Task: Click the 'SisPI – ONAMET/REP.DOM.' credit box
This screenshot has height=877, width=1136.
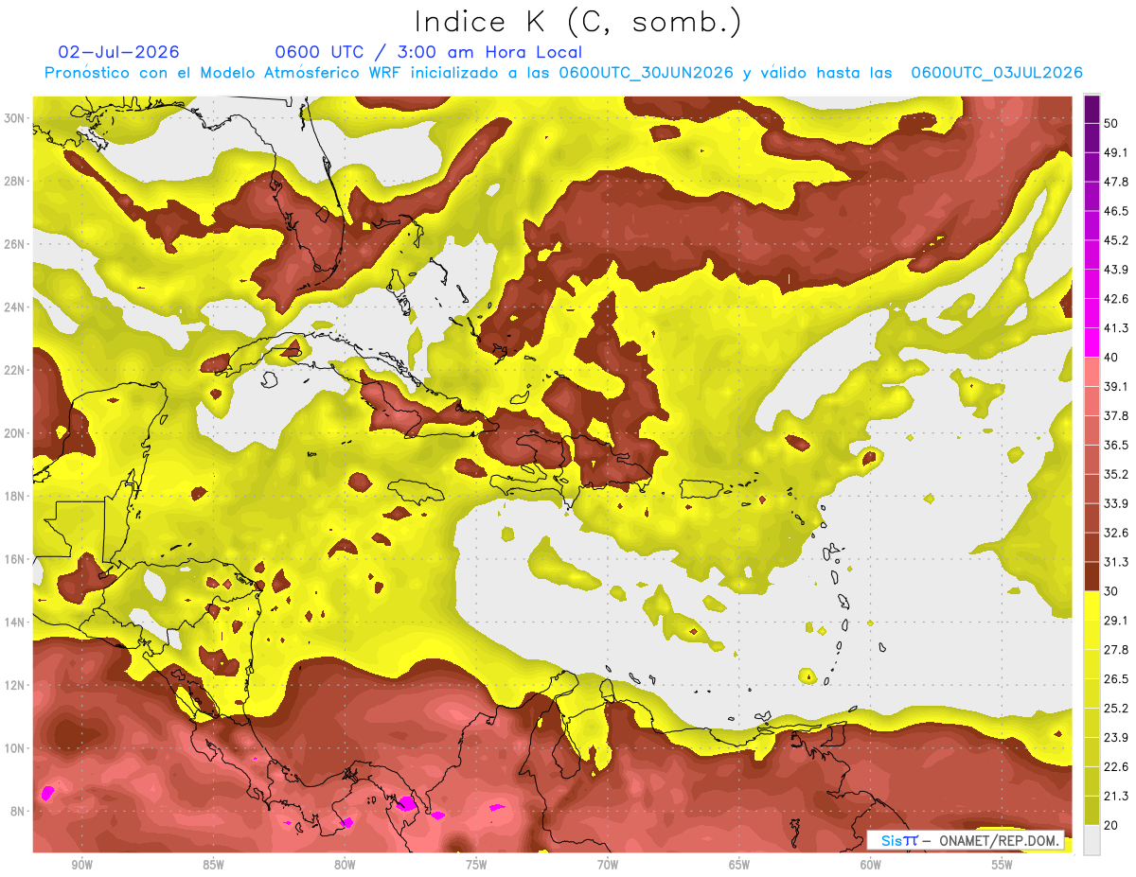Action: [965, 840]
